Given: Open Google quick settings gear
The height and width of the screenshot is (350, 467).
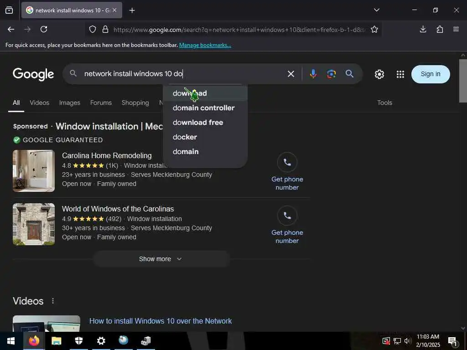Looking at the screenshot, I should (379, 74).
